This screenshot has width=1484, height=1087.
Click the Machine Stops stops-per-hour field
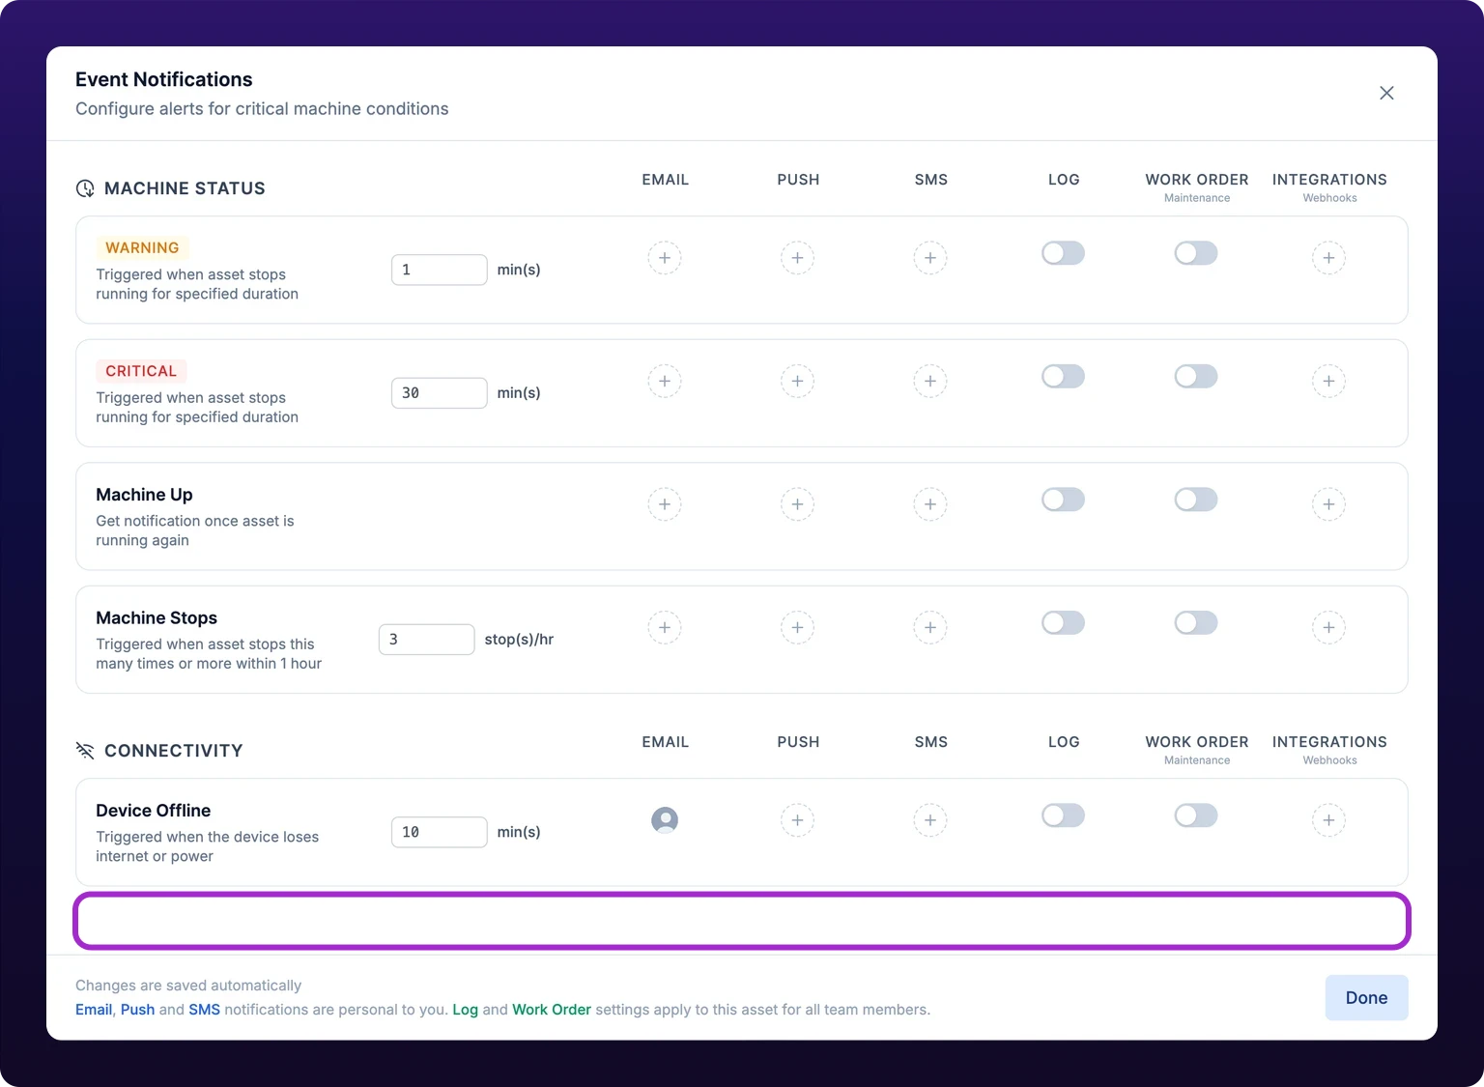426,640
